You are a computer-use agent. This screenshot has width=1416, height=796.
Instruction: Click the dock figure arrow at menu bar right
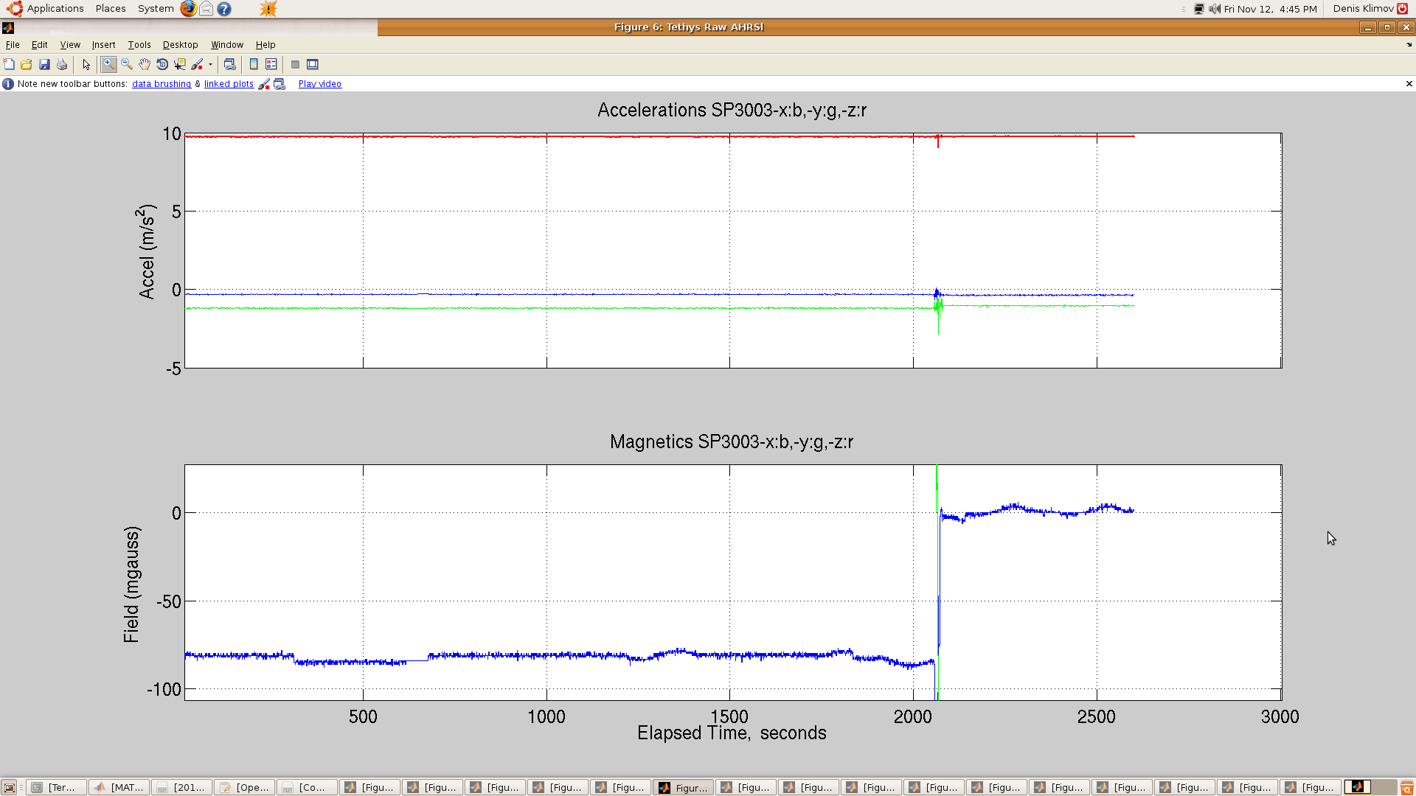click(1409, 45)
